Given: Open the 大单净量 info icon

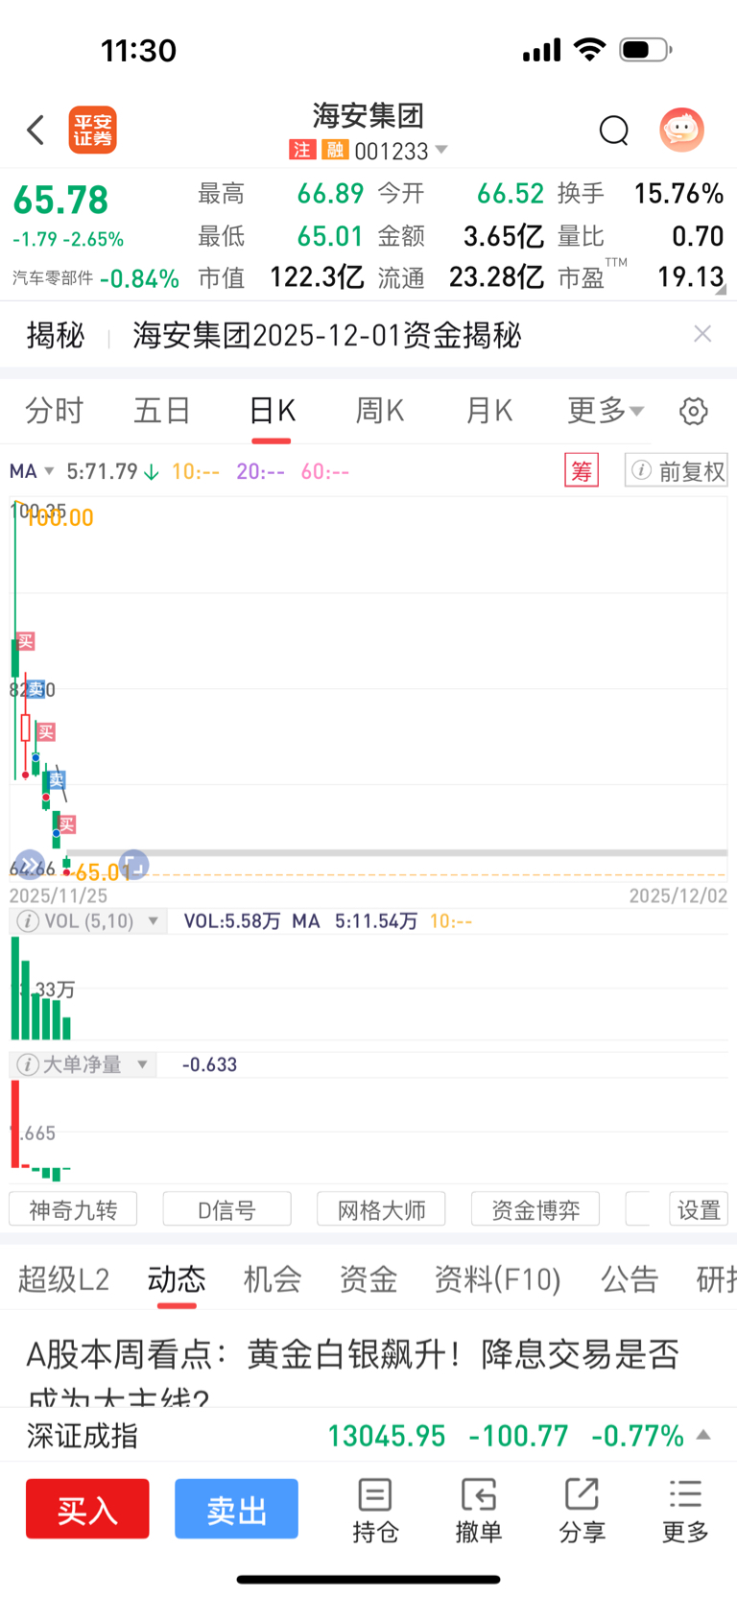Looking at the screenshot, I should pos(28,1064).
